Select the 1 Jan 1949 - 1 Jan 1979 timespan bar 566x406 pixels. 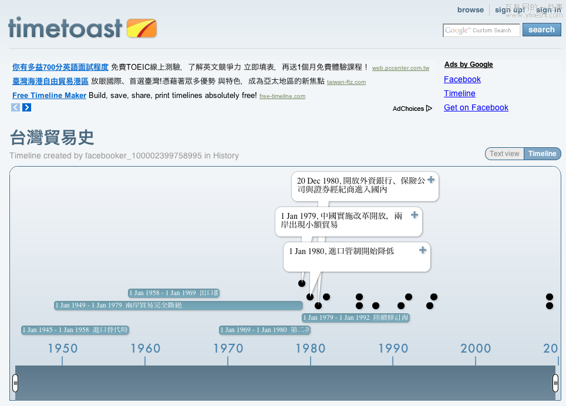178,305
